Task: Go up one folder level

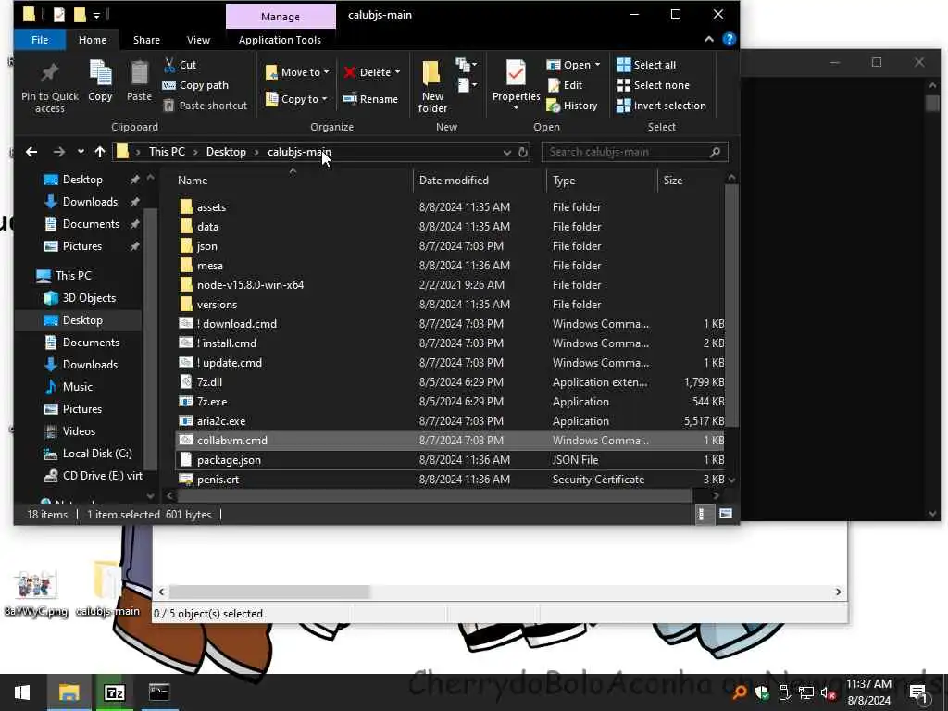Action: pos(100,152)
